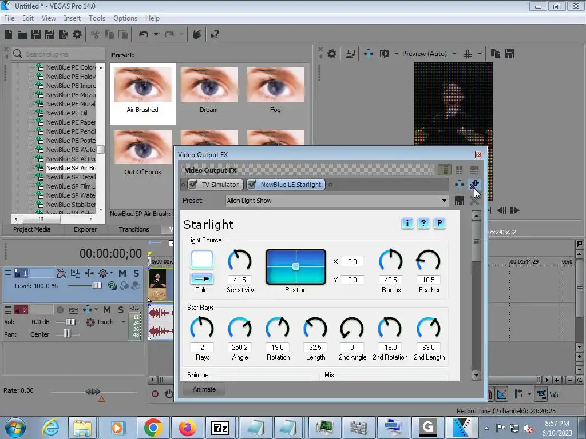Click the Save Preset disk icon
586x439 pixels.
tap(460, 201)
